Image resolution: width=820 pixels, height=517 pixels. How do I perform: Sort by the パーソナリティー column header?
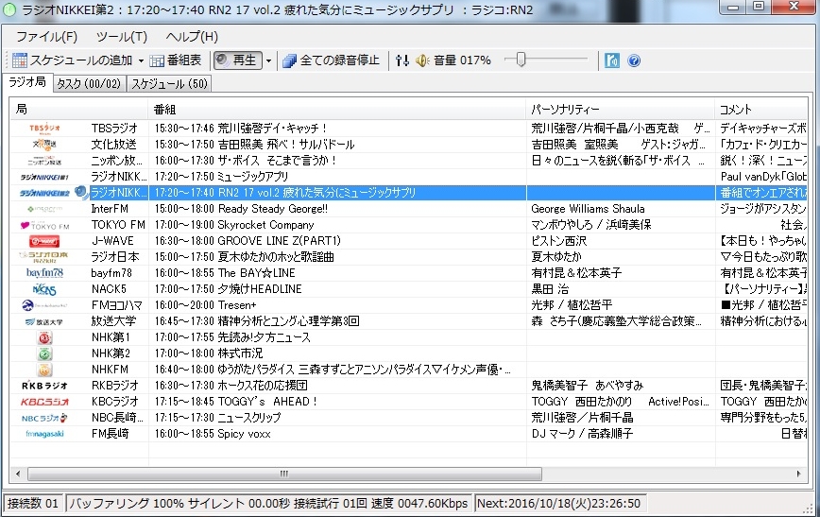pyautogui.click(x=621, y=109)
